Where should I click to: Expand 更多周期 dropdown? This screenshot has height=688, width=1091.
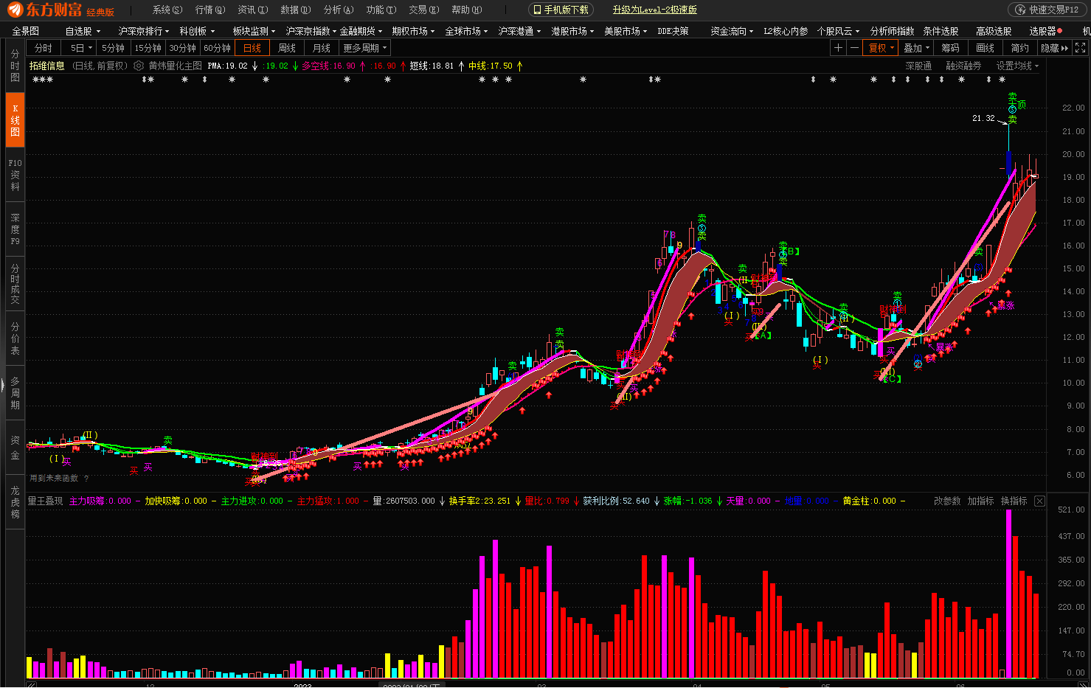[x=365, y=48]
